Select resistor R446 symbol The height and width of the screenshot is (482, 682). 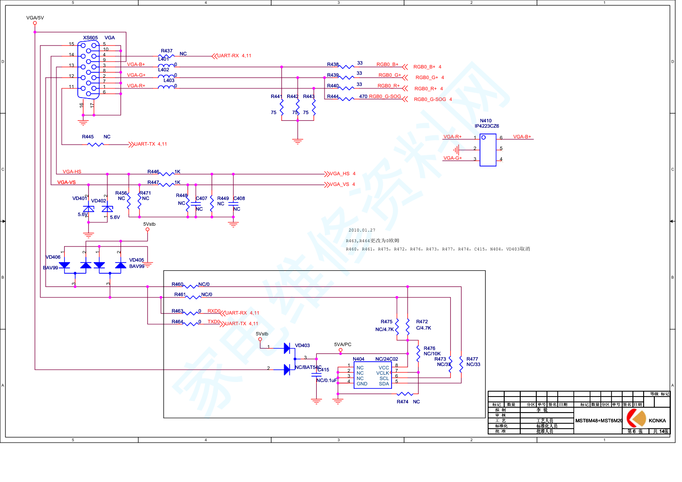pos(167,174)
